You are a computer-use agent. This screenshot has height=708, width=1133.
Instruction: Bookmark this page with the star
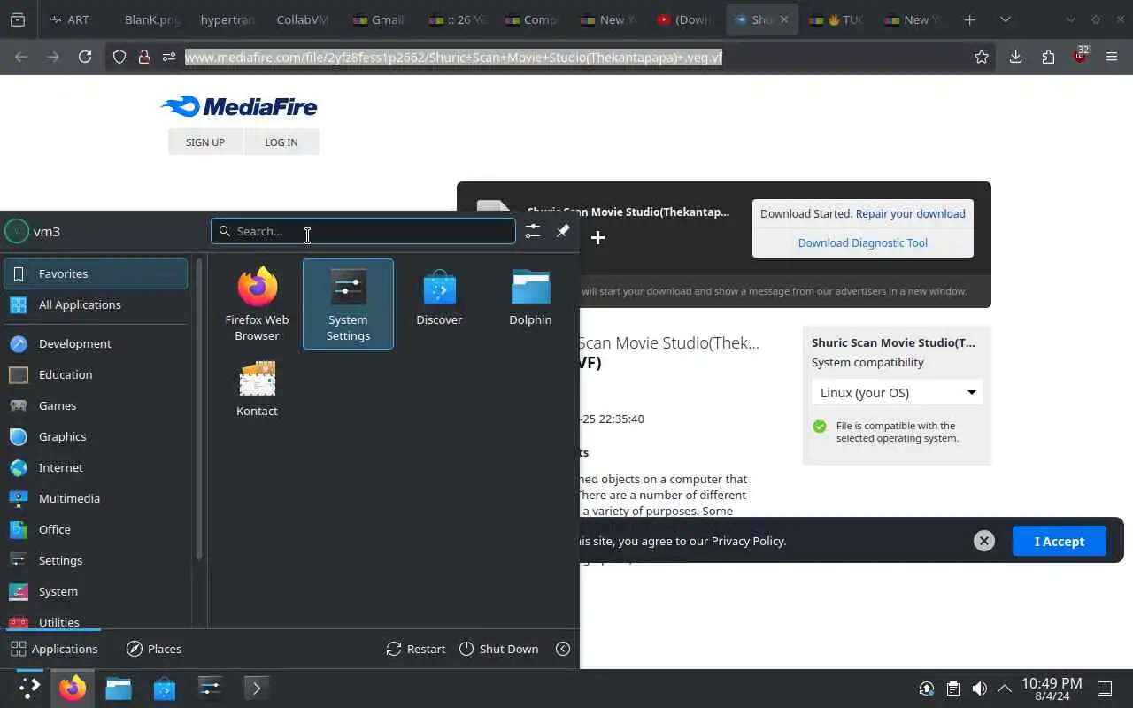coord(981,57)
